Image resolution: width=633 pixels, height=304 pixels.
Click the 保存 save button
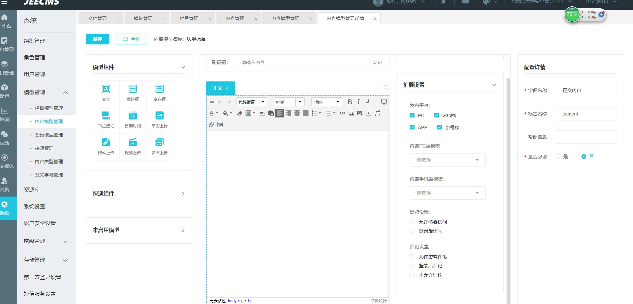point(97,39)
